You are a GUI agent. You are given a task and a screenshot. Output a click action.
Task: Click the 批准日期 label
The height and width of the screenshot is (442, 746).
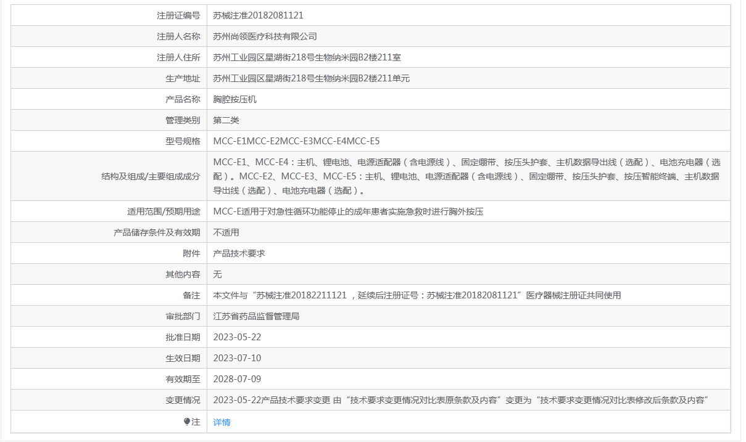[x=183, y=337]
